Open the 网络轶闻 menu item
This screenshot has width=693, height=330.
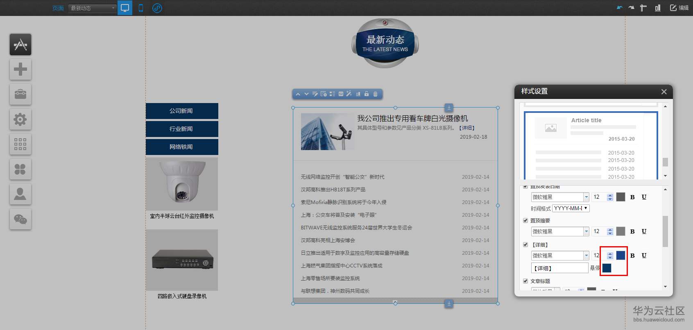coord(182,147)
